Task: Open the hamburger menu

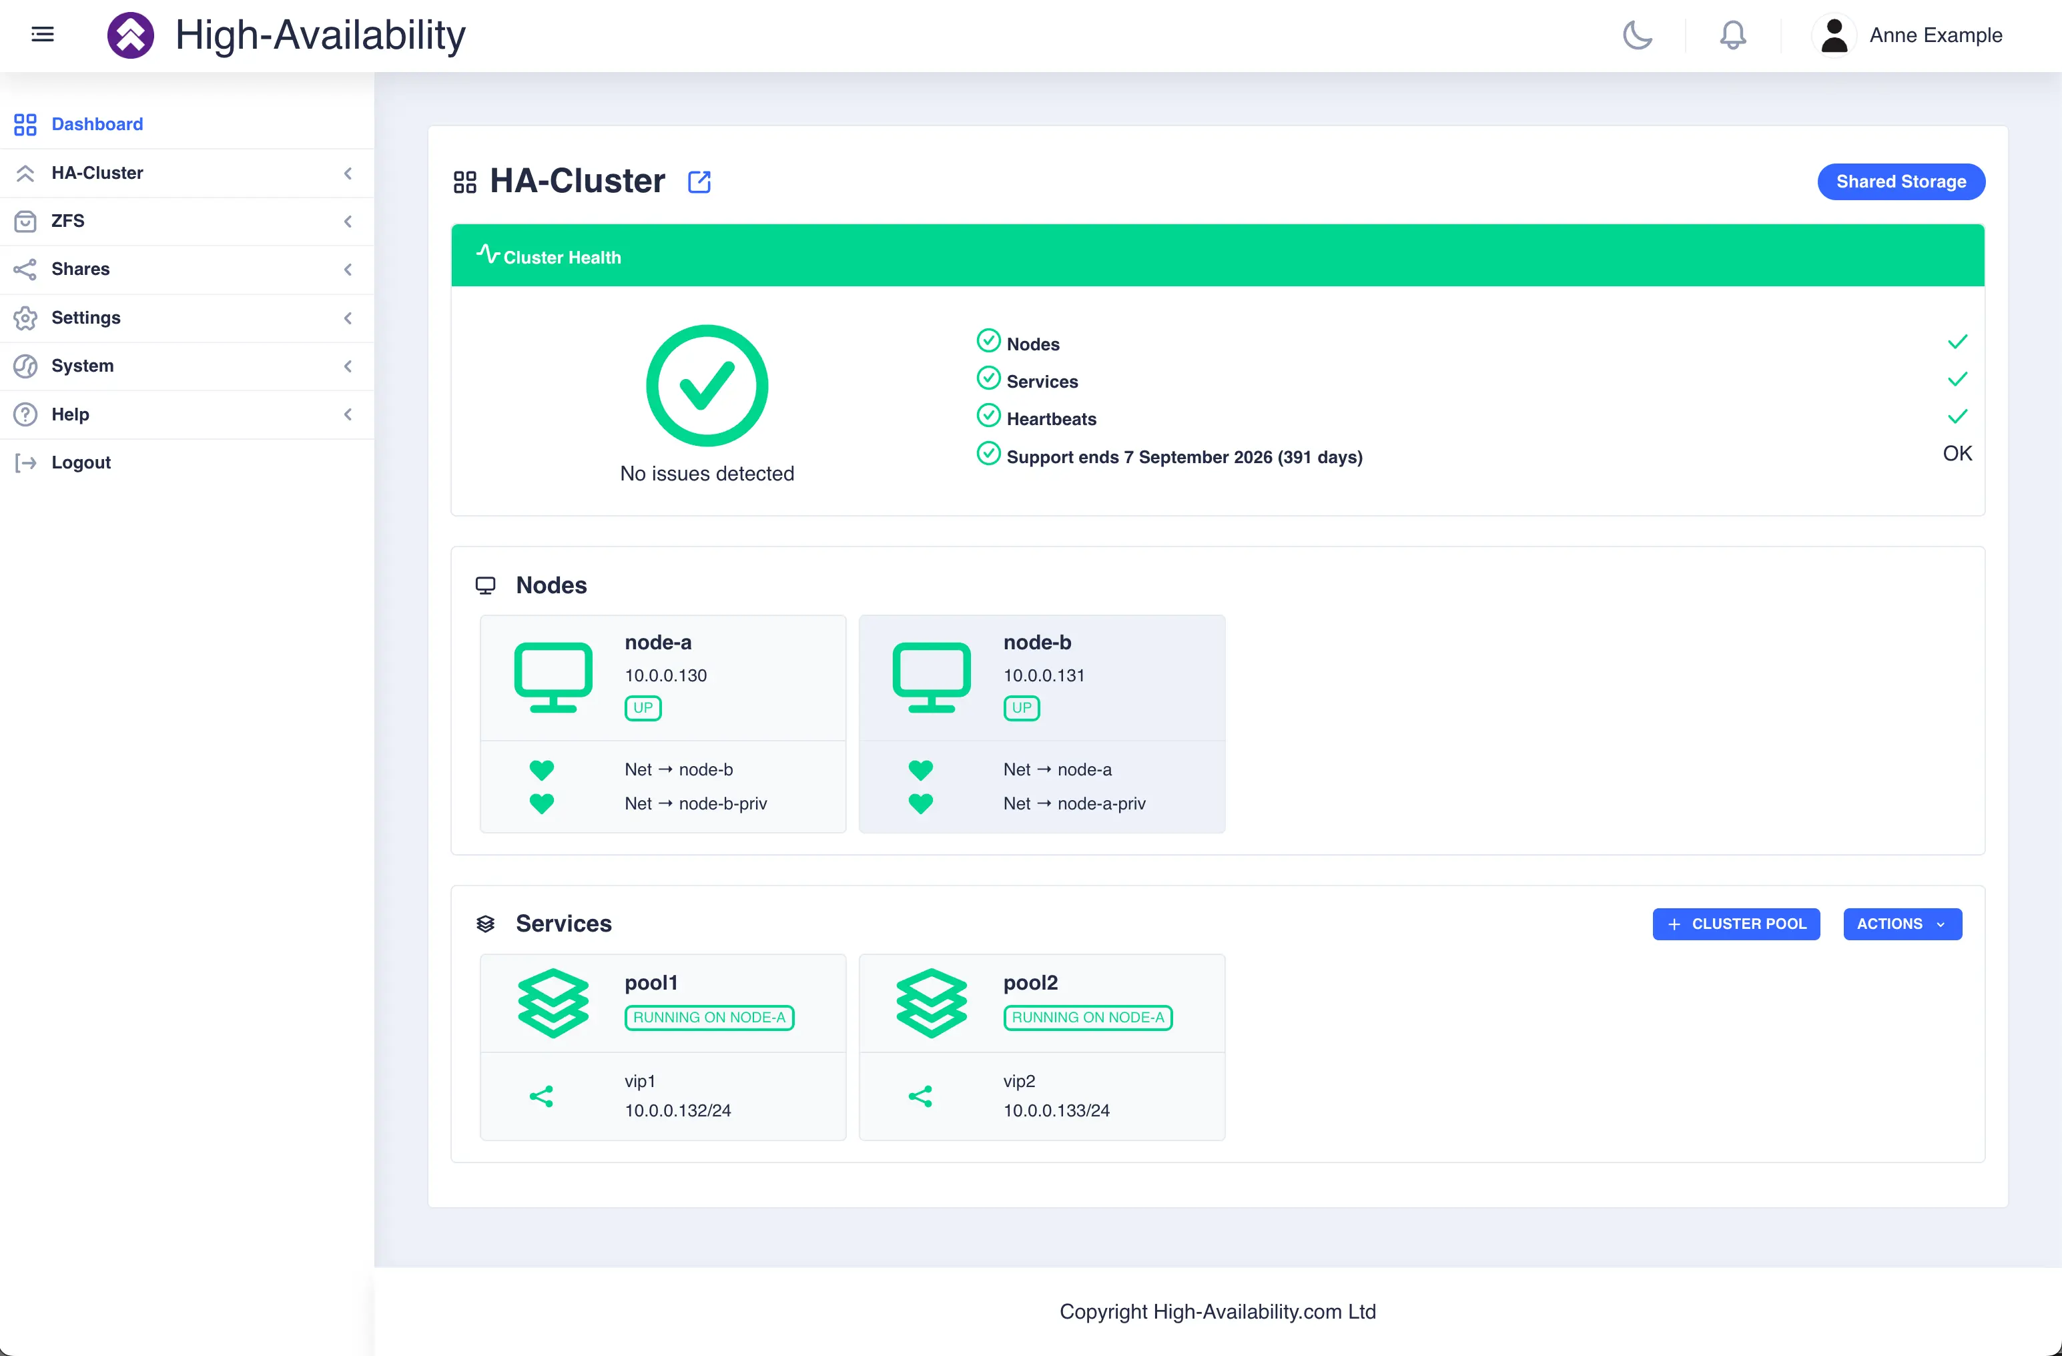Action: point(43,35)
